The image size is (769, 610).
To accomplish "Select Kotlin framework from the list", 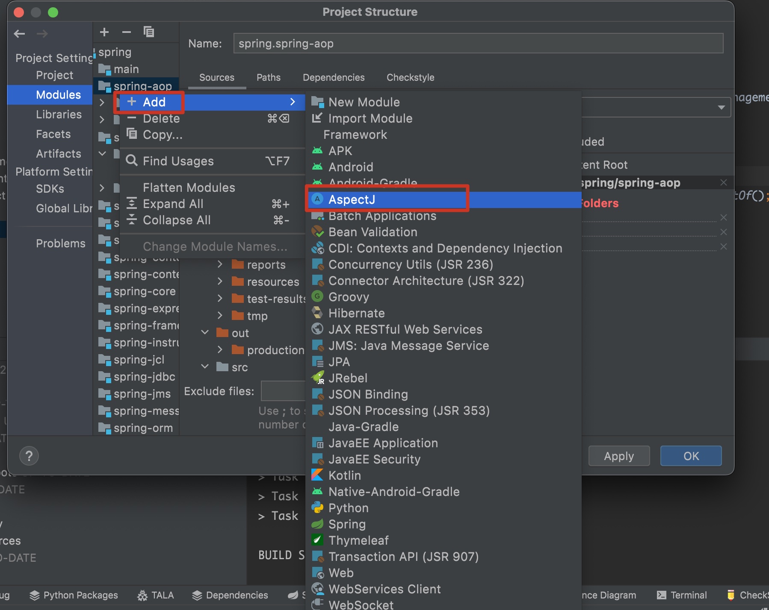I will point(344,475).
